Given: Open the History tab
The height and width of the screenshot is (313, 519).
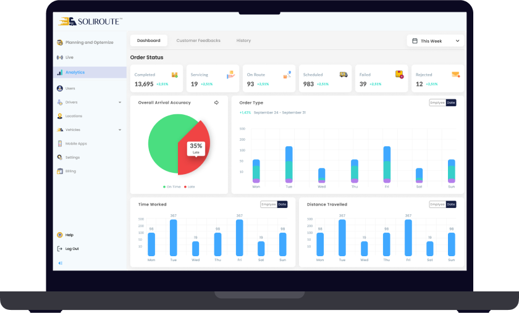Looking at the screenshot, I should click(x=243, y=41).
